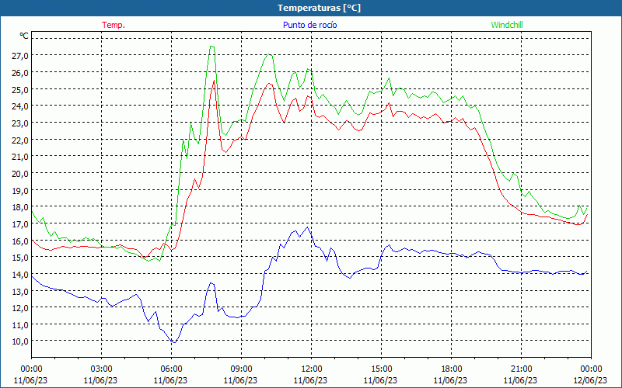622x388 pixels.
Task: Click the 20,0 y-axis value
Action: [x=20, y=173]
